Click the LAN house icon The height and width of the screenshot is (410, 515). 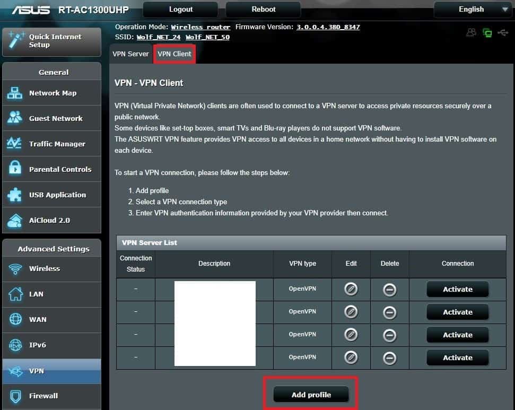[x=15, y=294]
